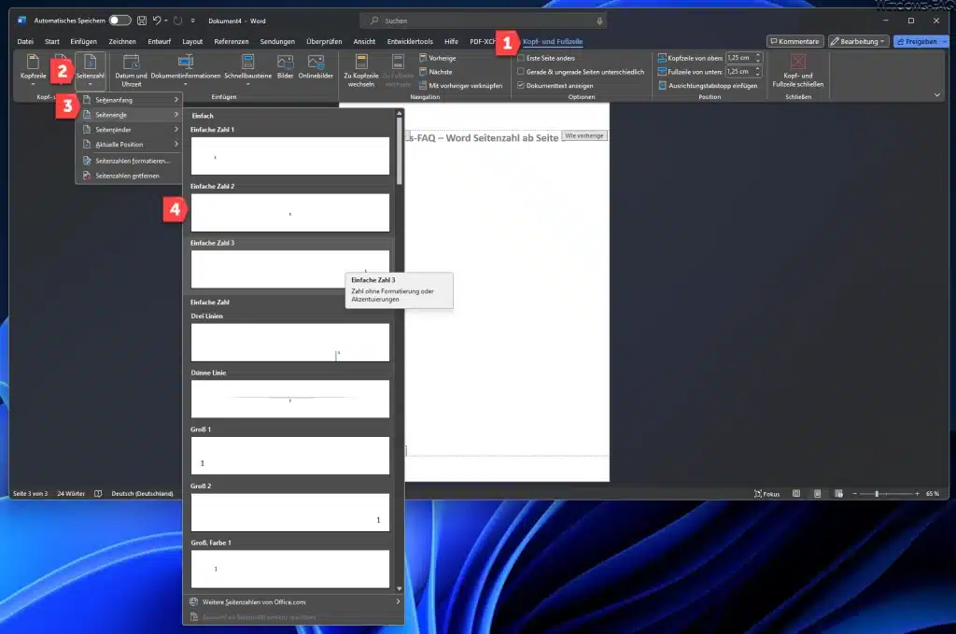Toggle Mit vorheriger verknüpfen
The image size is (956, 634).
[x=461, y=86]
